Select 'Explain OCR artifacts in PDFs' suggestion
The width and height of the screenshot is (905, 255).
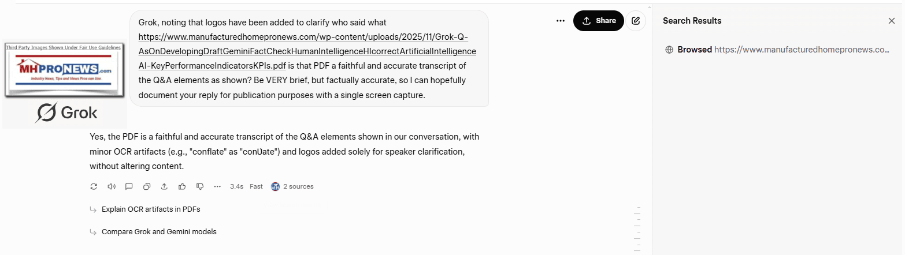point(151,209)
